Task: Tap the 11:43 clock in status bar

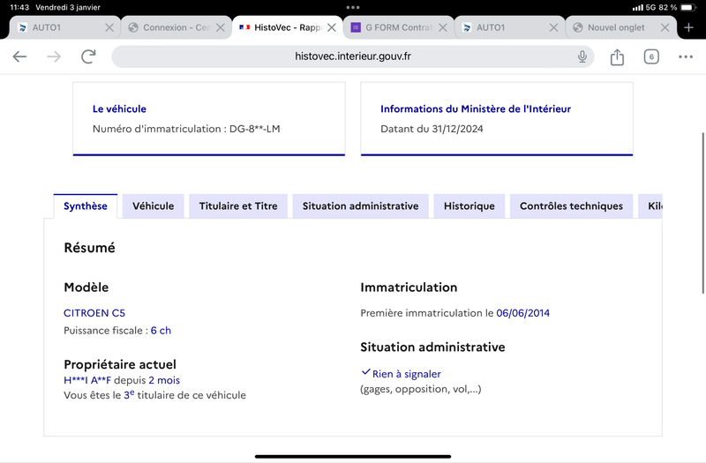Action: click(x=19, y=8)
